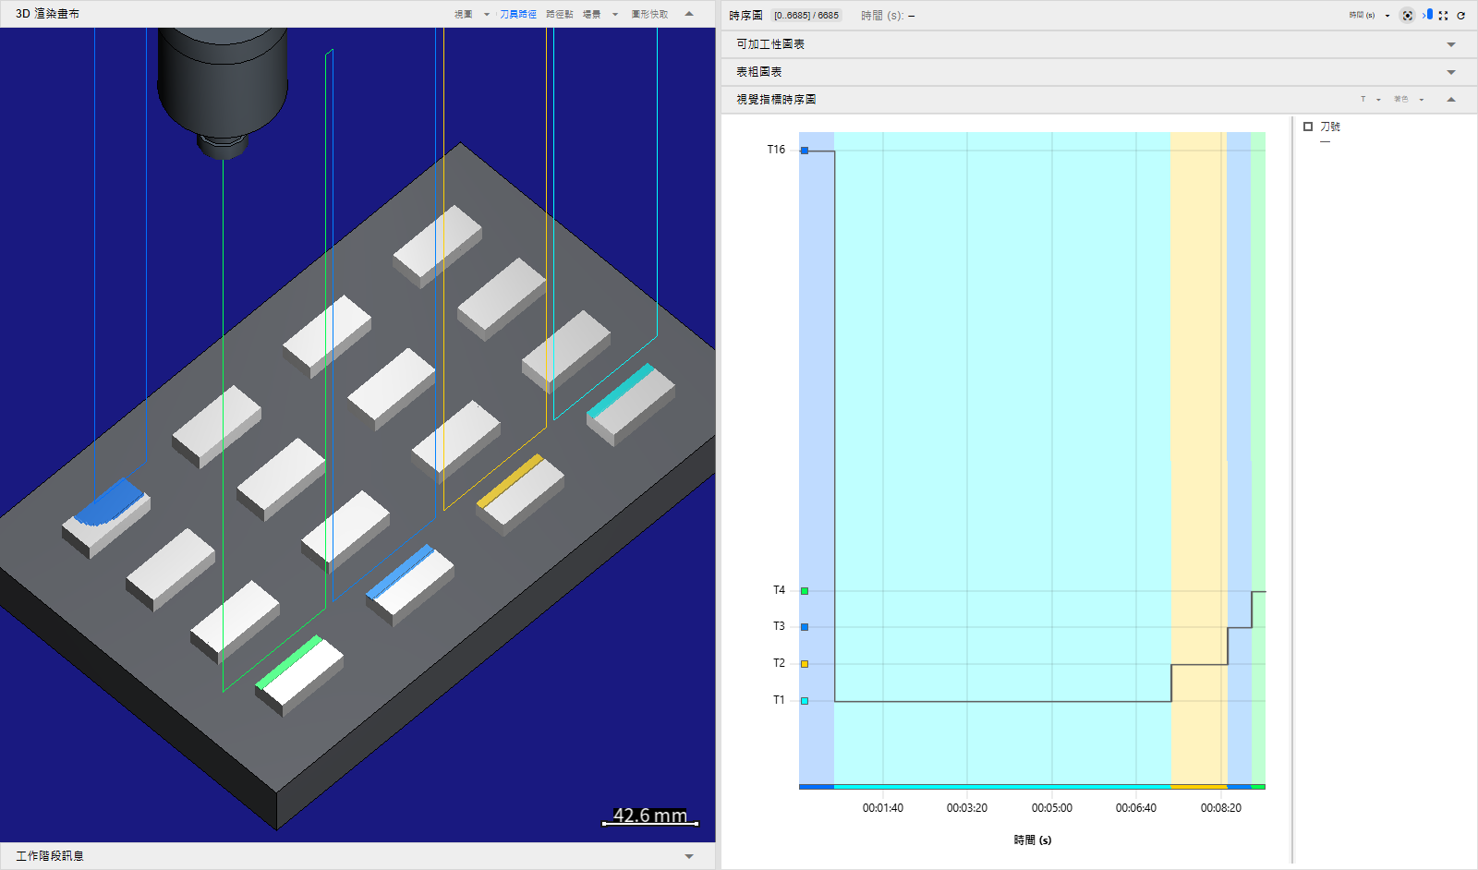Toggle the 刀具路徑 display option
Image resolution: width=1478 pixels, height=870 pixels.
pyautogui.click(x=518, y=15)
